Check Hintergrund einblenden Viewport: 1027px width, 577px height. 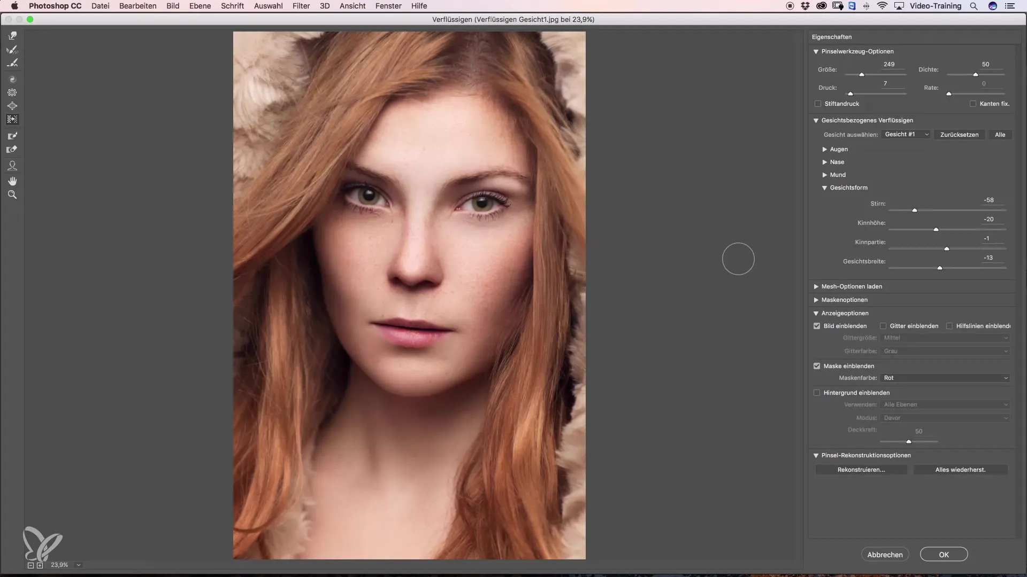[x=817, y=393]
